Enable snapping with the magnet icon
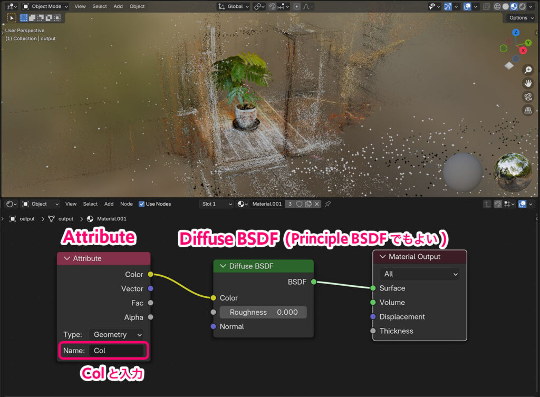The width and height of the screenshot is (540, 397). (x=272, y=6)
